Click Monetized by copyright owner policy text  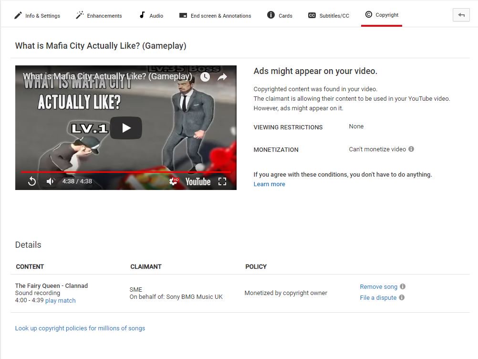tap(286, 293)
